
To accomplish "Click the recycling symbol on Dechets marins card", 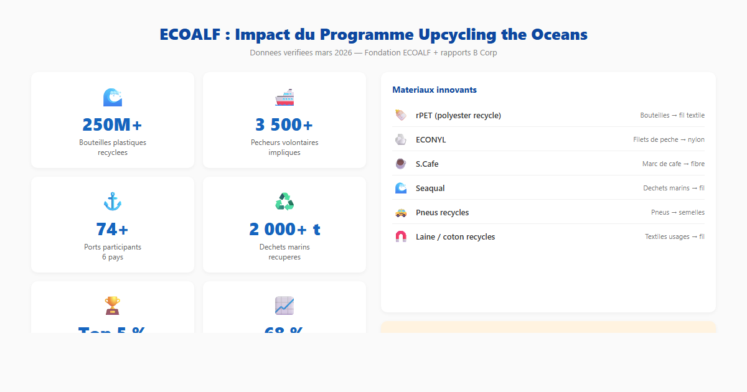I will click(x=284, y=202).
